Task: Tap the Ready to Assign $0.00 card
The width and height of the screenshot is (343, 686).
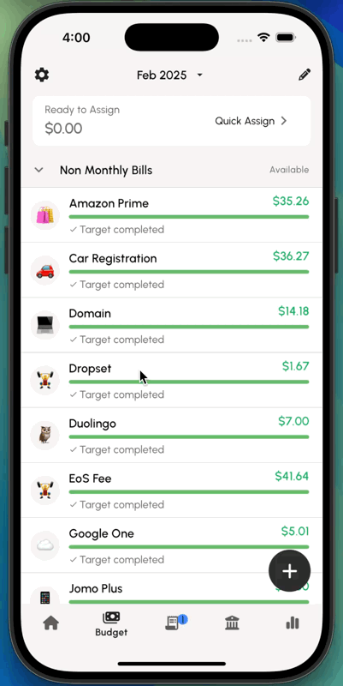Action: pos(171,121)
